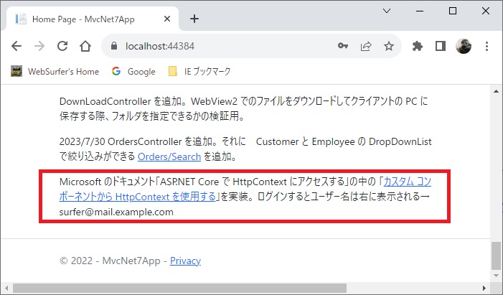This screenshot has height=295, width=503.
Task: Toggle the browser side panel
Action: pyautogui.click(x=441, y=46)
